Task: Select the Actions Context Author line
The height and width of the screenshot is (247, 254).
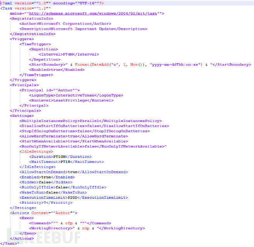Action: click(44, 213)
